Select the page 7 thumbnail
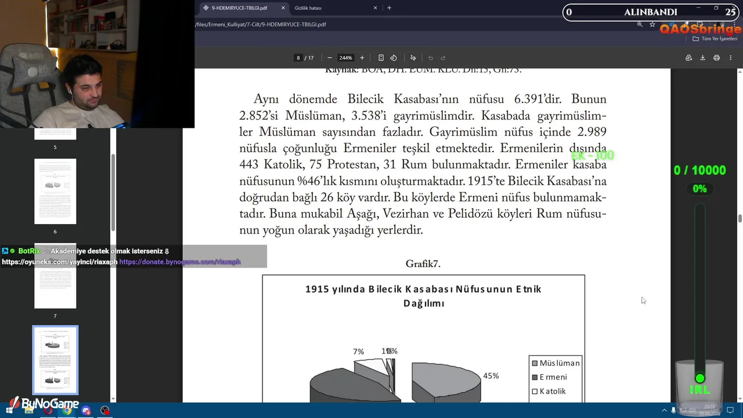Viewport: 743px width, 418px height. coord(55,276)
